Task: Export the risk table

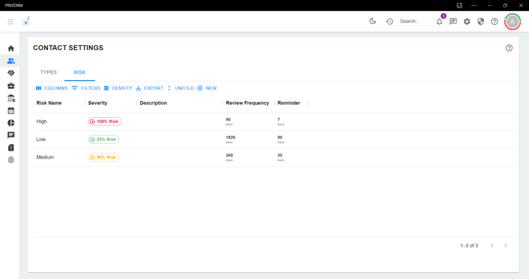Action: click(x=149, y=88)
